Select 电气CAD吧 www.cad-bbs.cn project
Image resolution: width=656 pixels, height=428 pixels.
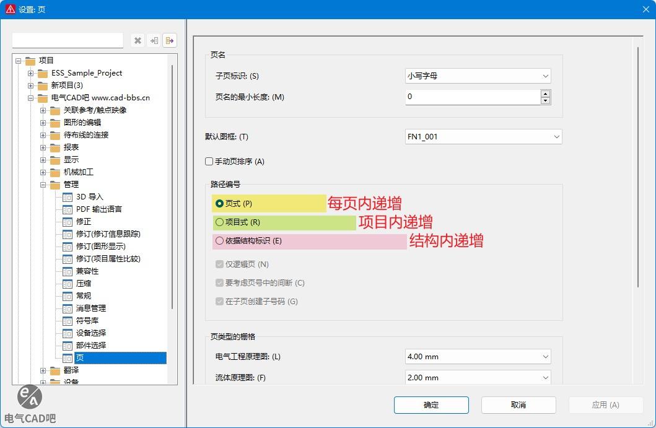(x=100, y=98)
